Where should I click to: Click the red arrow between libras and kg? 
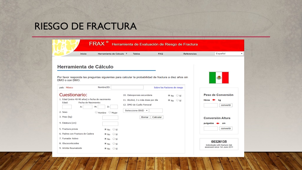pos(214,100)
